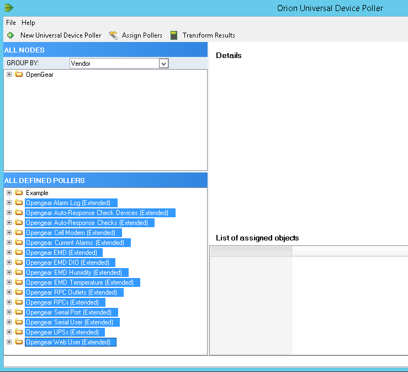The image size is (408, 372).
Task: Select Opengear Web User (Extended) row
Action: coord(71,342)
